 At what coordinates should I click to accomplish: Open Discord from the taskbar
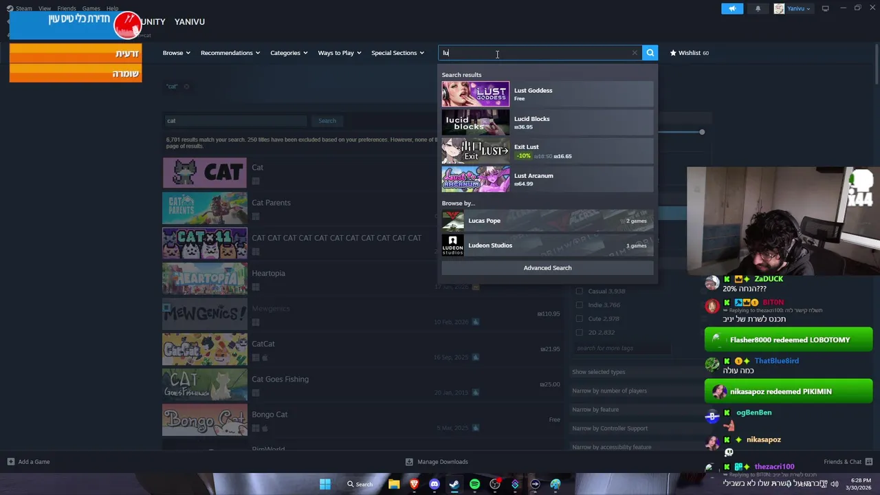pyautogui.click(x=434, y=484)
